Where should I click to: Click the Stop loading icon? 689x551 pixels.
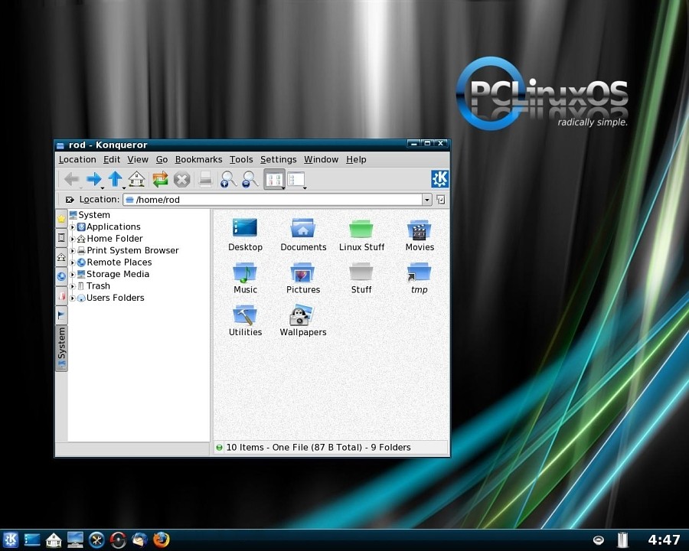[181, 179]
